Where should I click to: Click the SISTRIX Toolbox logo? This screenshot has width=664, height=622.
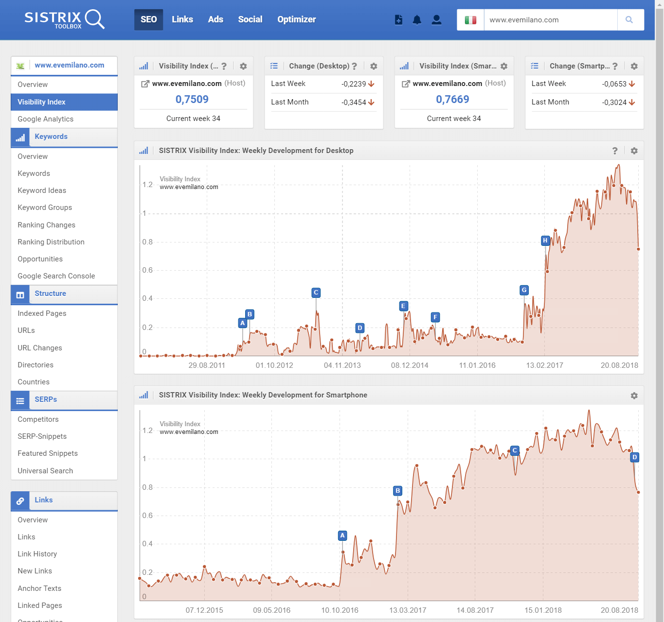(64, 19)
